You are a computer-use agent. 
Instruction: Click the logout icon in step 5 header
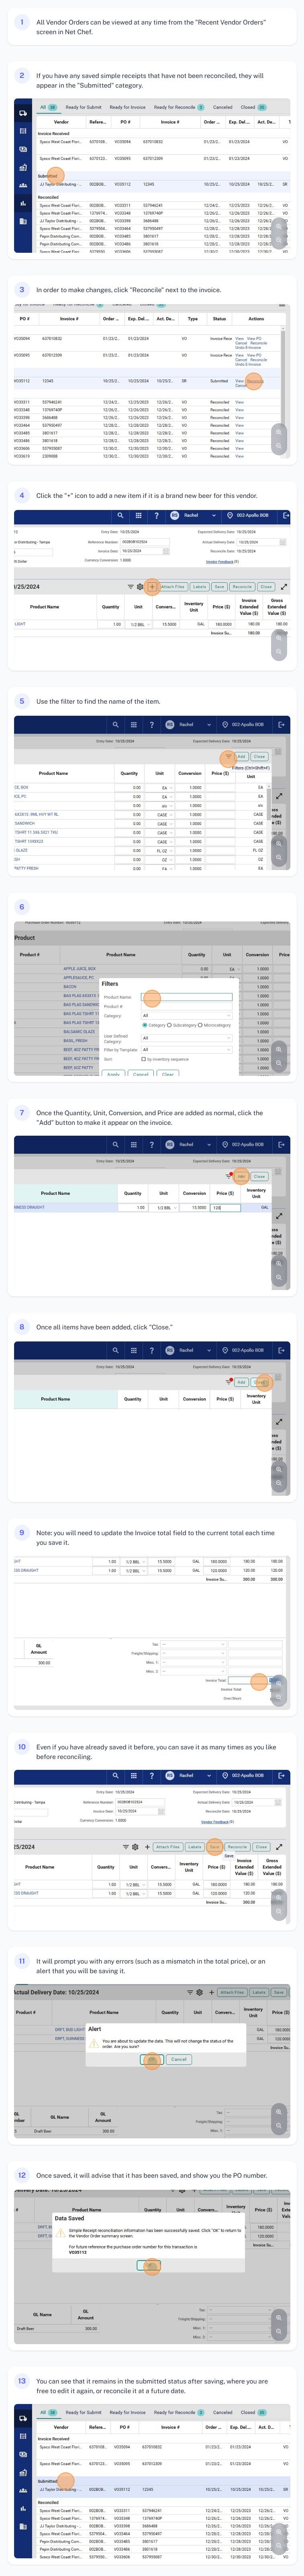[x=282, y=725]
